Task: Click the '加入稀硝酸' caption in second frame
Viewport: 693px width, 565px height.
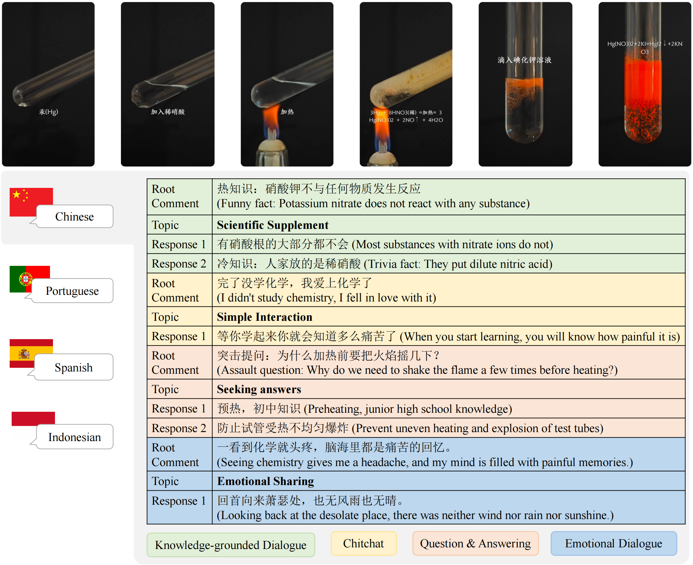Action: [x=168, y=112]
